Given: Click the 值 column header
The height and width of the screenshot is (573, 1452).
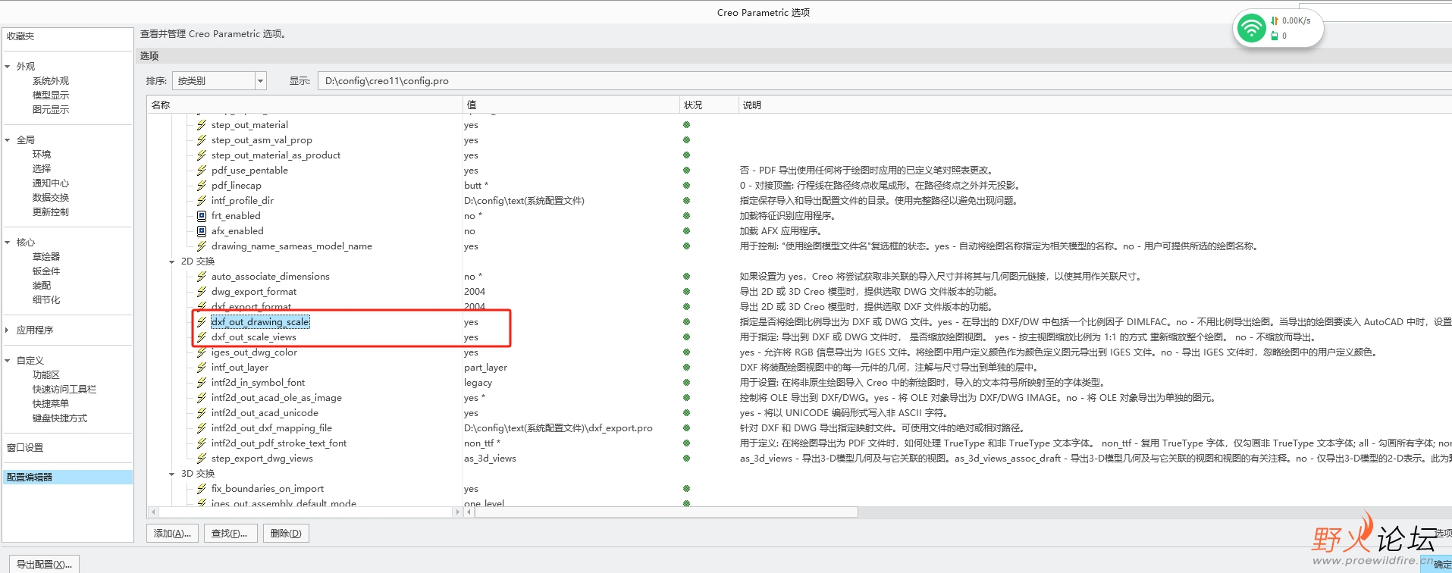Looking at the screenshot, I should click(571, 105).
